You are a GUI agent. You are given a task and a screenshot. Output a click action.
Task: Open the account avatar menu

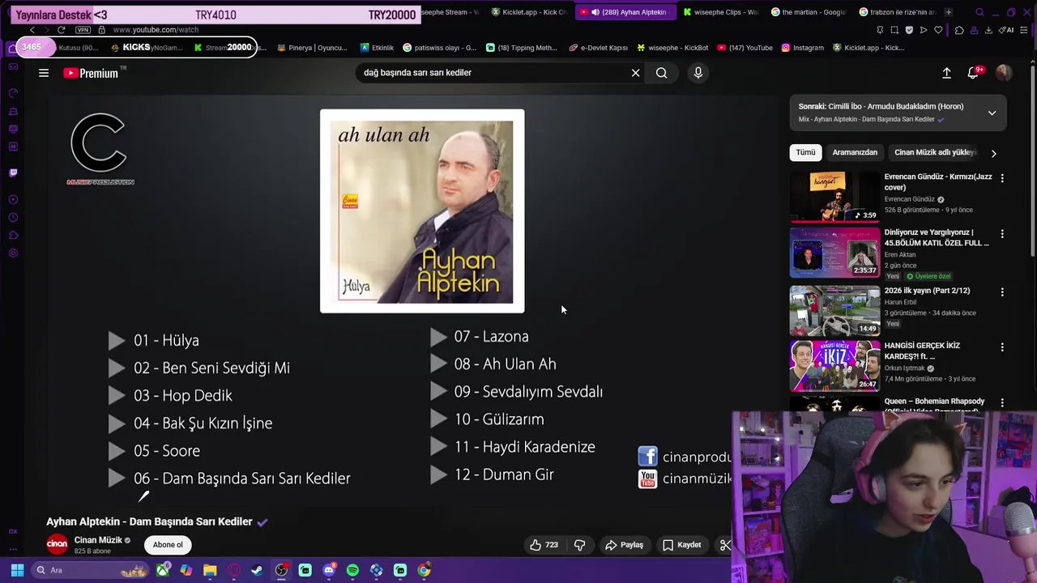(x=1004, y=73)
